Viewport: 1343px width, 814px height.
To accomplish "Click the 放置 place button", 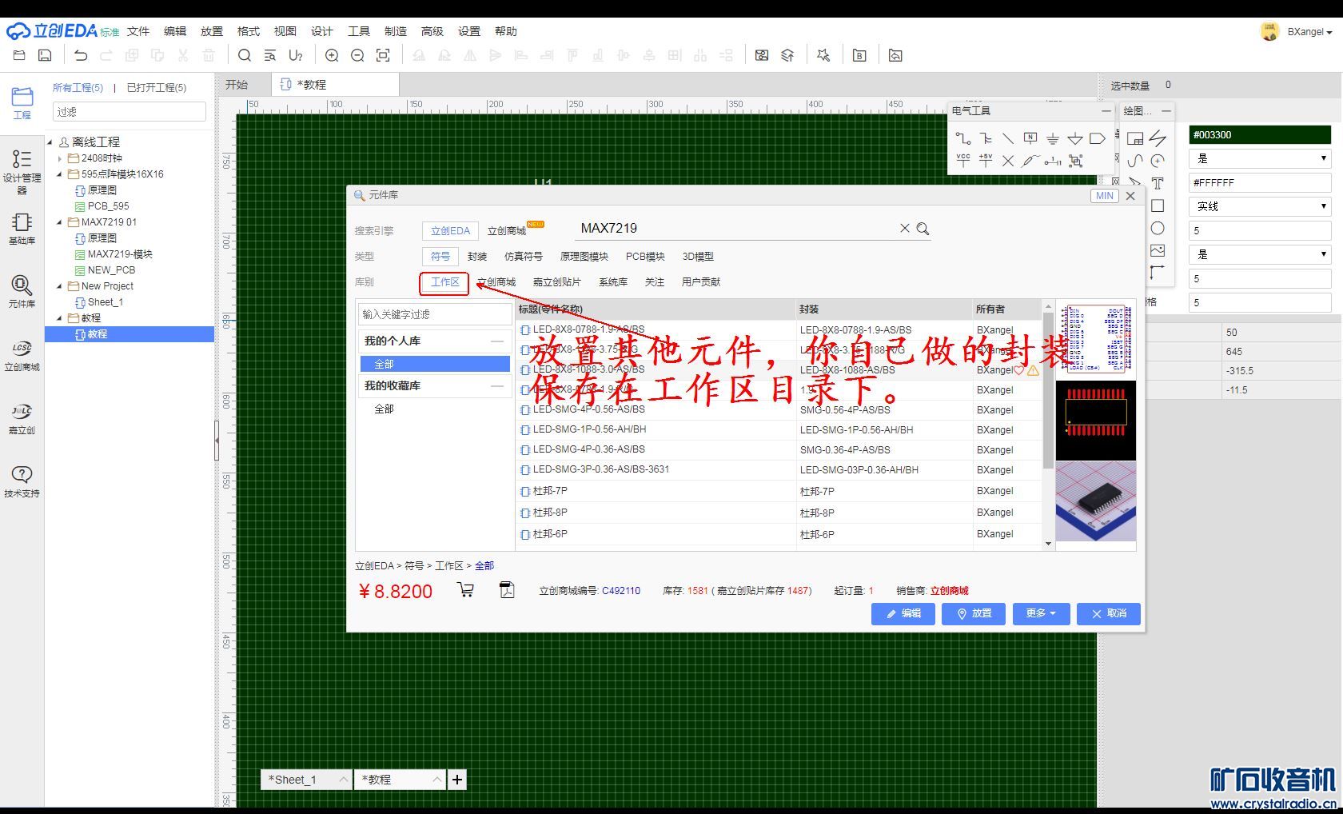I will 974,613.
